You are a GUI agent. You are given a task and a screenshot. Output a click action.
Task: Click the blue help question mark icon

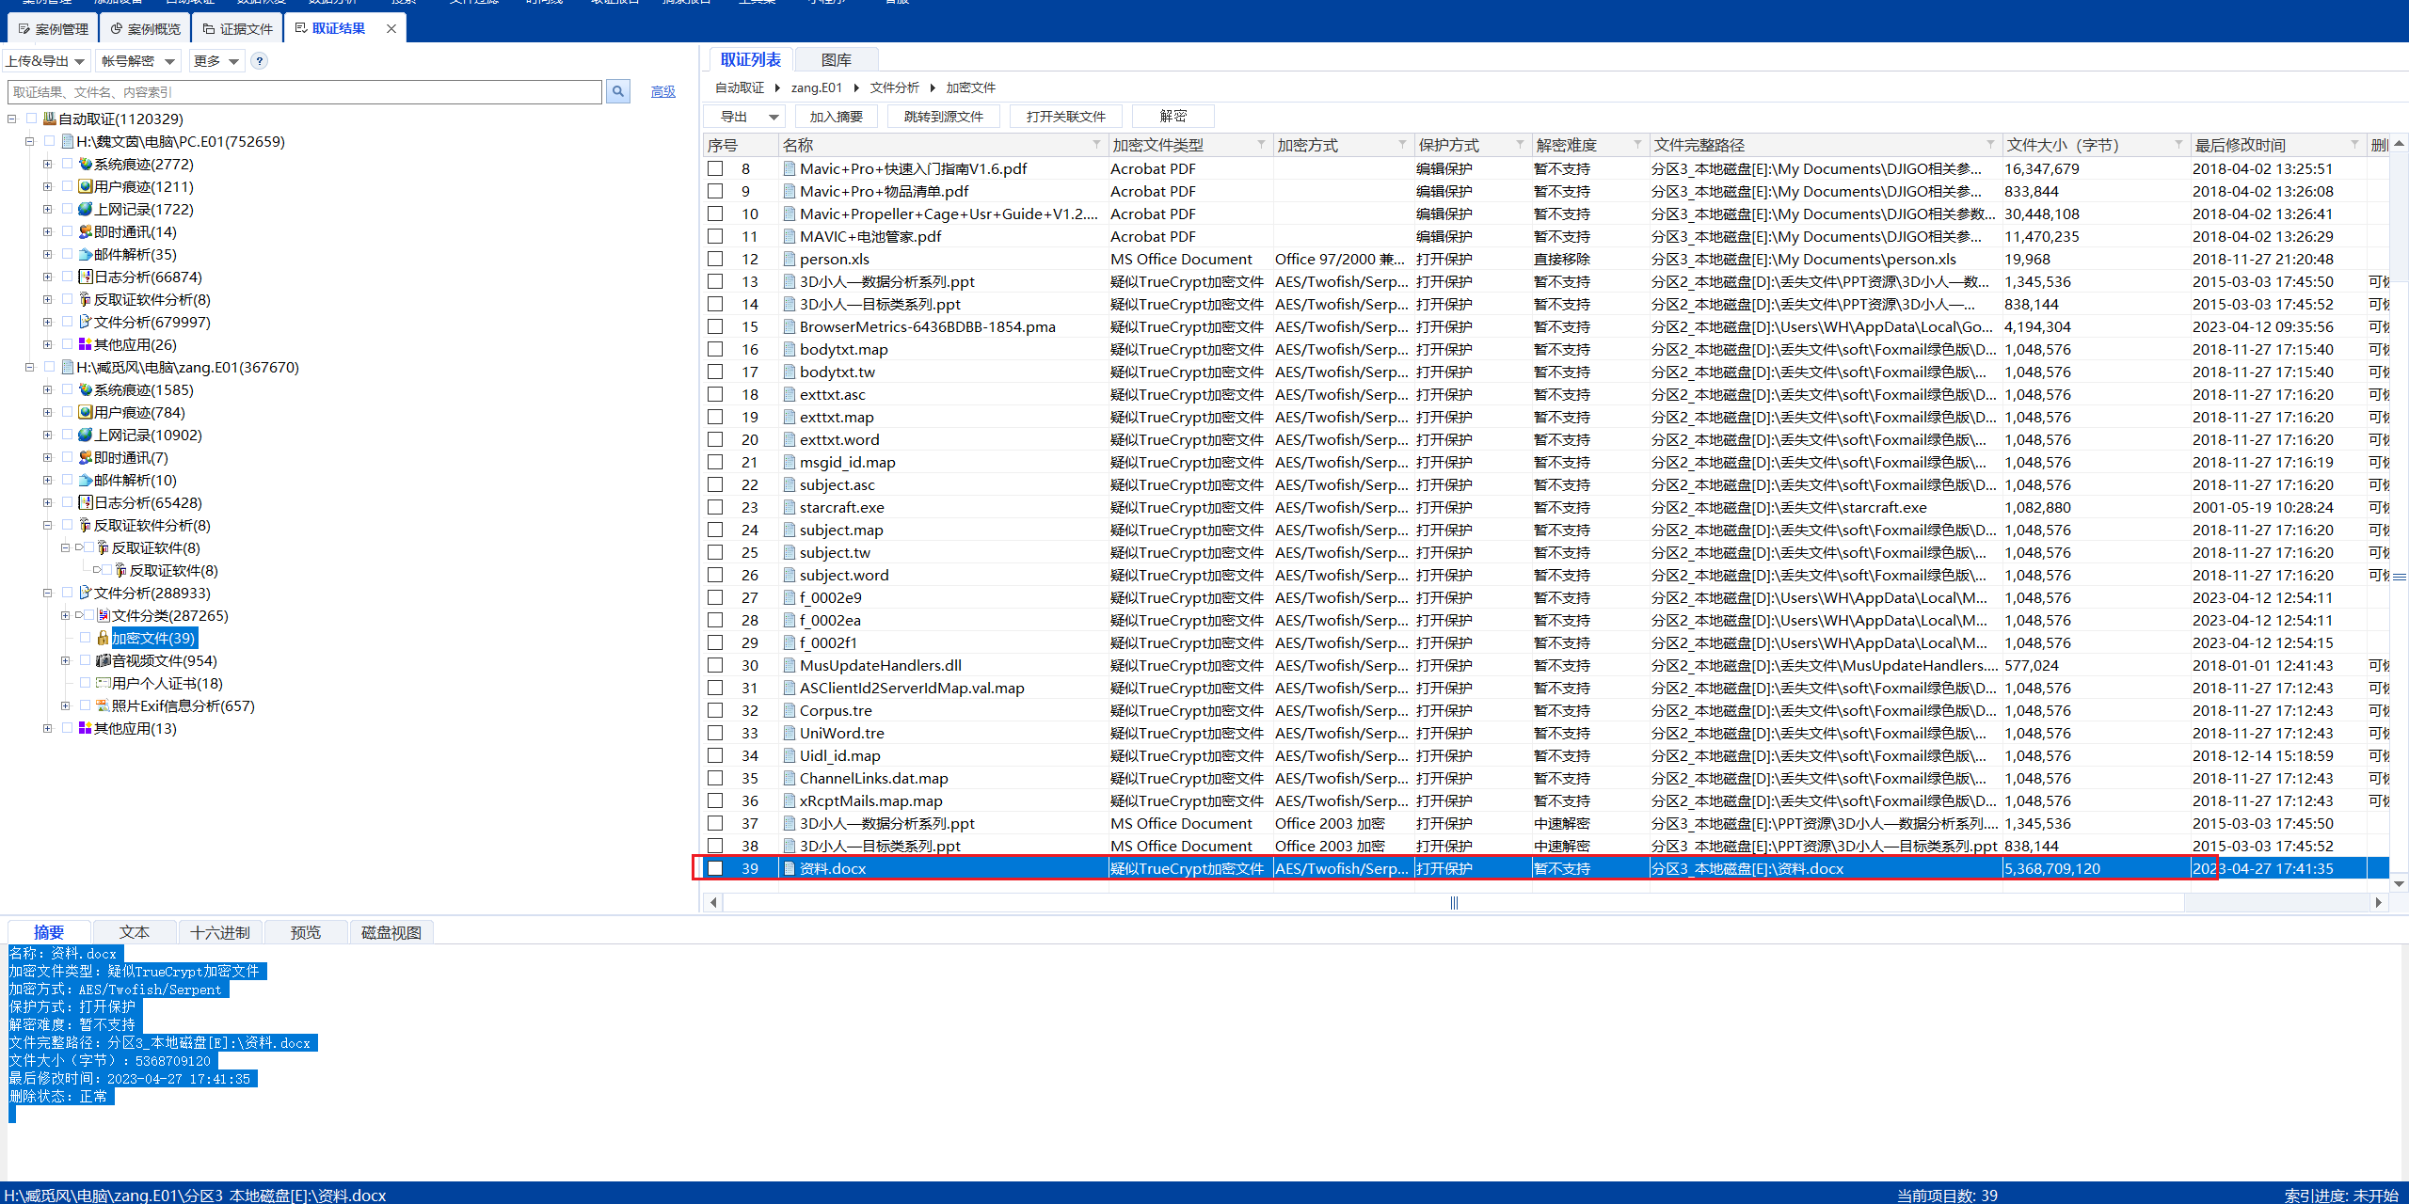tap(260, 61)
